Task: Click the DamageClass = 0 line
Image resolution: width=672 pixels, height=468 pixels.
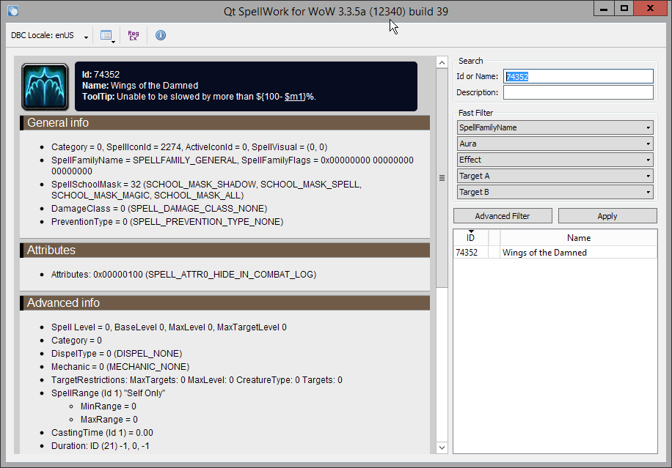Action: [x=159, y=209]
